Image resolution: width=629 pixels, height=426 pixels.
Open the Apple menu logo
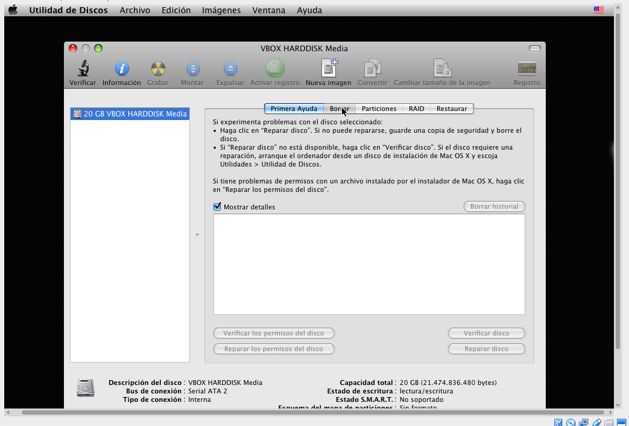tap(13, 10)
